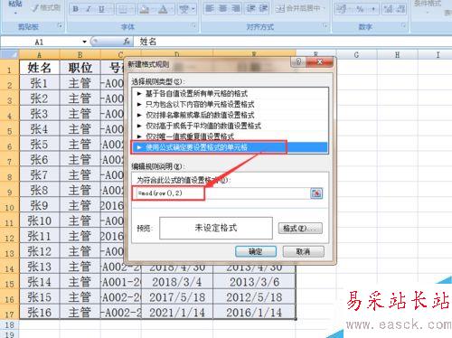This screenshot has width=452, height=338.
Task: Open number 数字 dialog launcher
Action: tap(403, 26)
